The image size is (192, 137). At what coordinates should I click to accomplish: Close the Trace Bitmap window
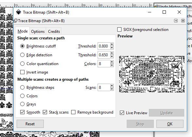pos(179,12)
